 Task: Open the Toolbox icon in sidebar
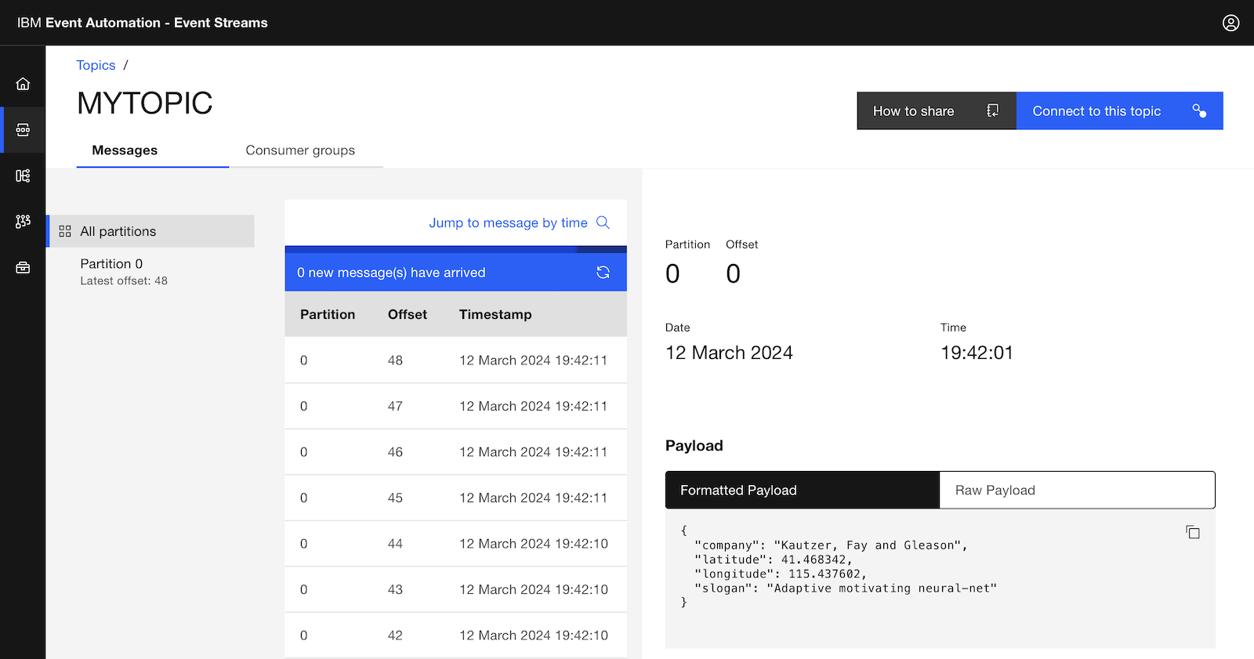23,268
